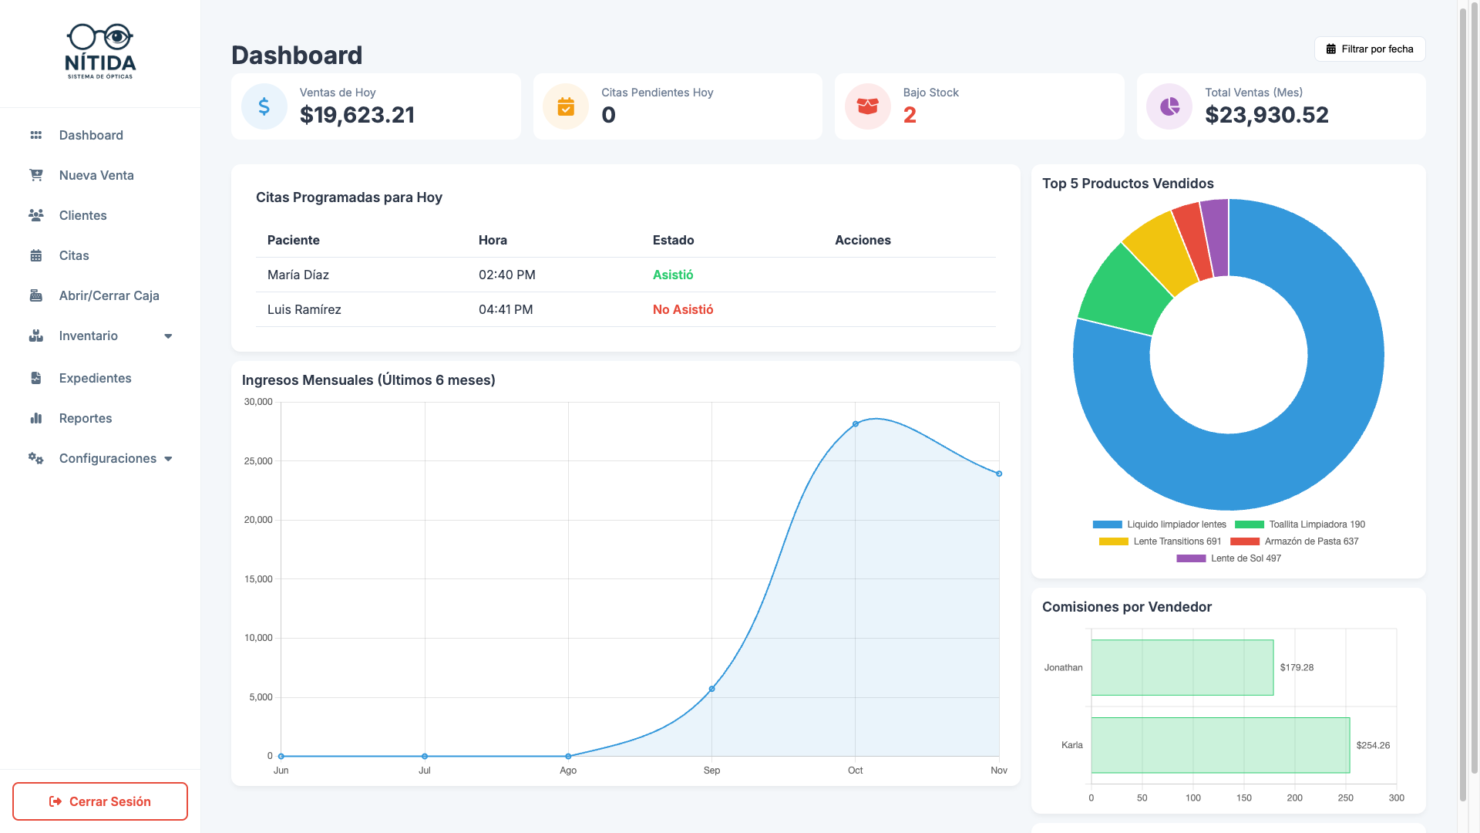Click the dollar icon on Ventas de Hoy card
Screen dimensions: 1480x833
pyautogui.click(x=264, y=106)
